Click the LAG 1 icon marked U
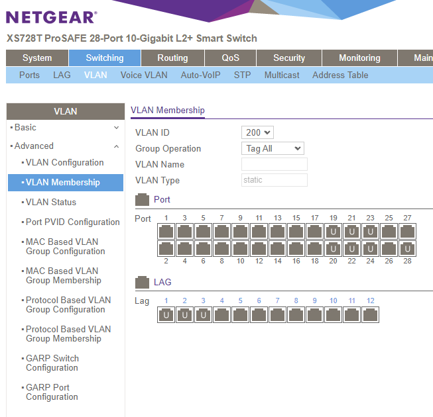Image resolution: width=433 pixels, height=417 pixels. tap(166, 315)
